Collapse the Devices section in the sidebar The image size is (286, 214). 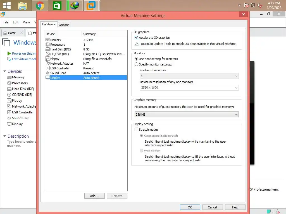pyautogui.click(x=5, y=71)
